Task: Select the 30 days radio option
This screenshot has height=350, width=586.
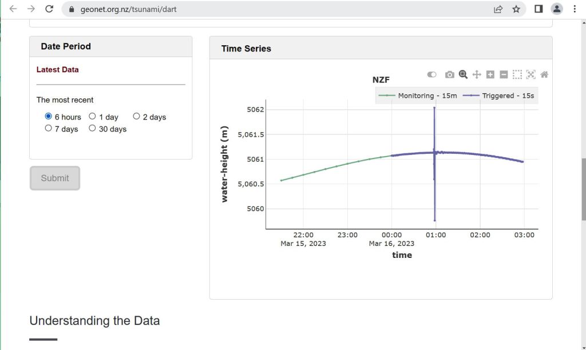Action: click(92, 129)
